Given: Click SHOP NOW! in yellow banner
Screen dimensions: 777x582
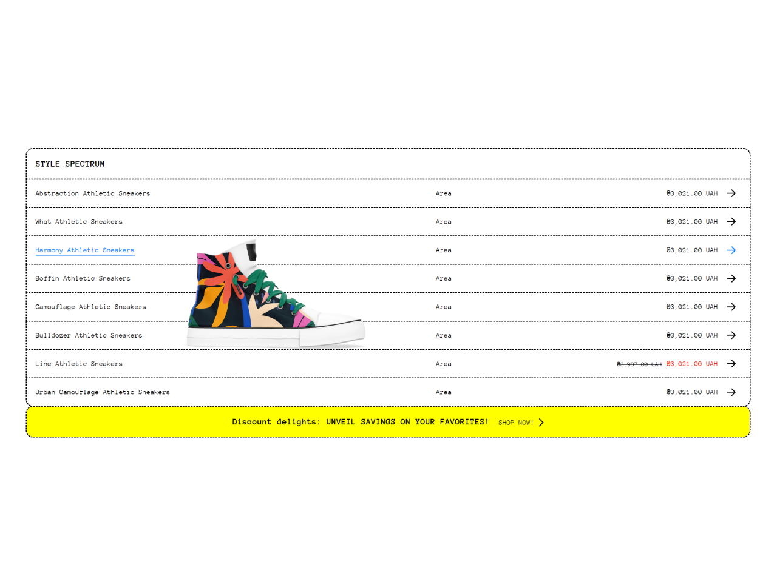Looking at the screenshot, I should coord(515,423).
